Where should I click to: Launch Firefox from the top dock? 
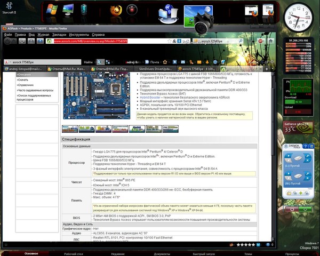pyautogui.click(x=116, y=10)
